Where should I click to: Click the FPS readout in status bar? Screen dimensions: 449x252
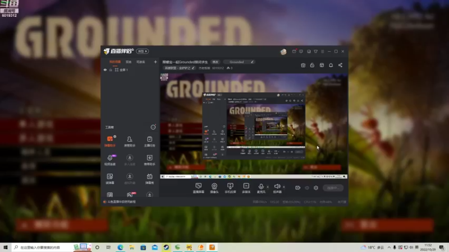point(274,202)
